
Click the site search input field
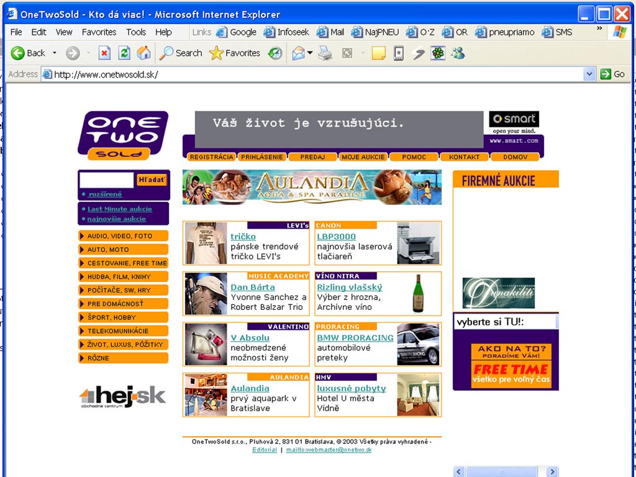[107, 180]
